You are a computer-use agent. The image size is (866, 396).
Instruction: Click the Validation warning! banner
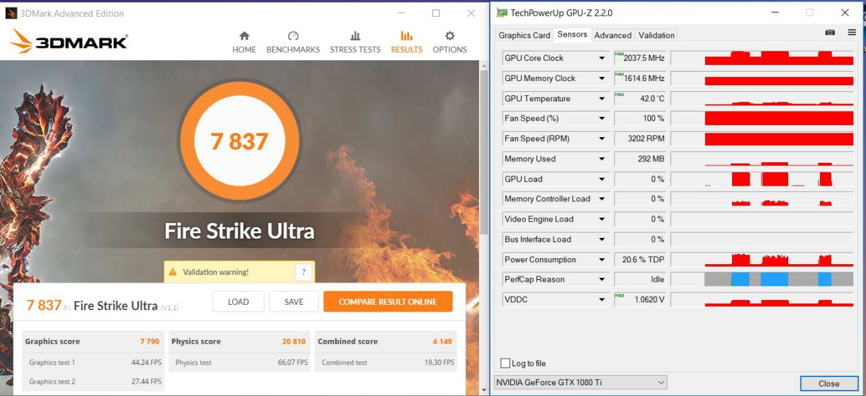tap(239, 272)
